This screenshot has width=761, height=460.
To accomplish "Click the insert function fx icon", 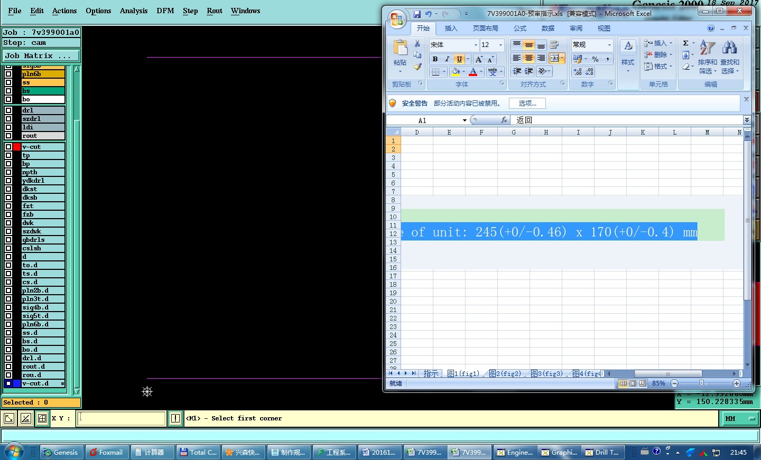I will pyautogui.click(x=504, y=120).
